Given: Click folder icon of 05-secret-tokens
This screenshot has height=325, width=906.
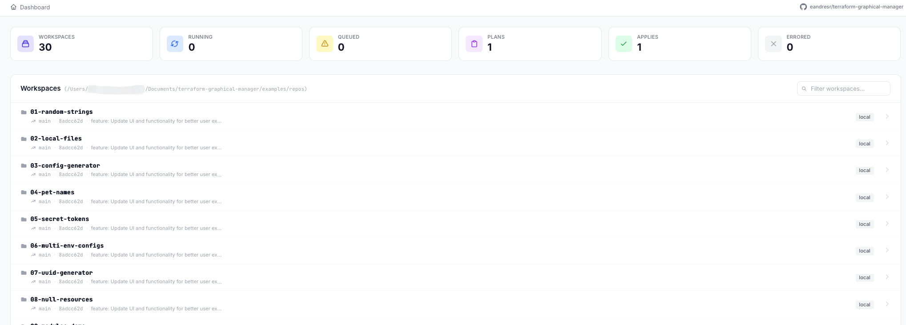Looking at the screenshot, I should (x=24, y=219).
